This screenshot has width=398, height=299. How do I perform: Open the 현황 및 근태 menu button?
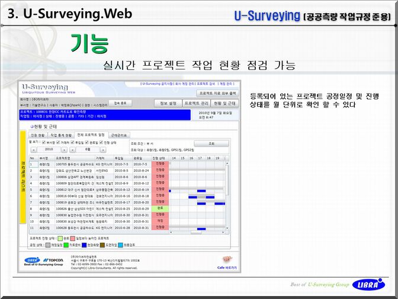tap(224, 103)
